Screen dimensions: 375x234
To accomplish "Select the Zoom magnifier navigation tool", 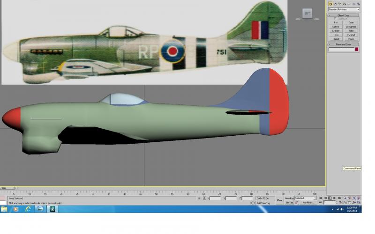I will click(x=345, y=198).
